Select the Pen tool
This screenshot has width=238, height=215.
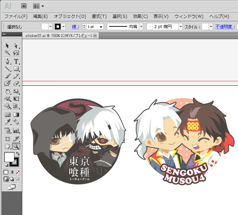click(x=8, y=61)
